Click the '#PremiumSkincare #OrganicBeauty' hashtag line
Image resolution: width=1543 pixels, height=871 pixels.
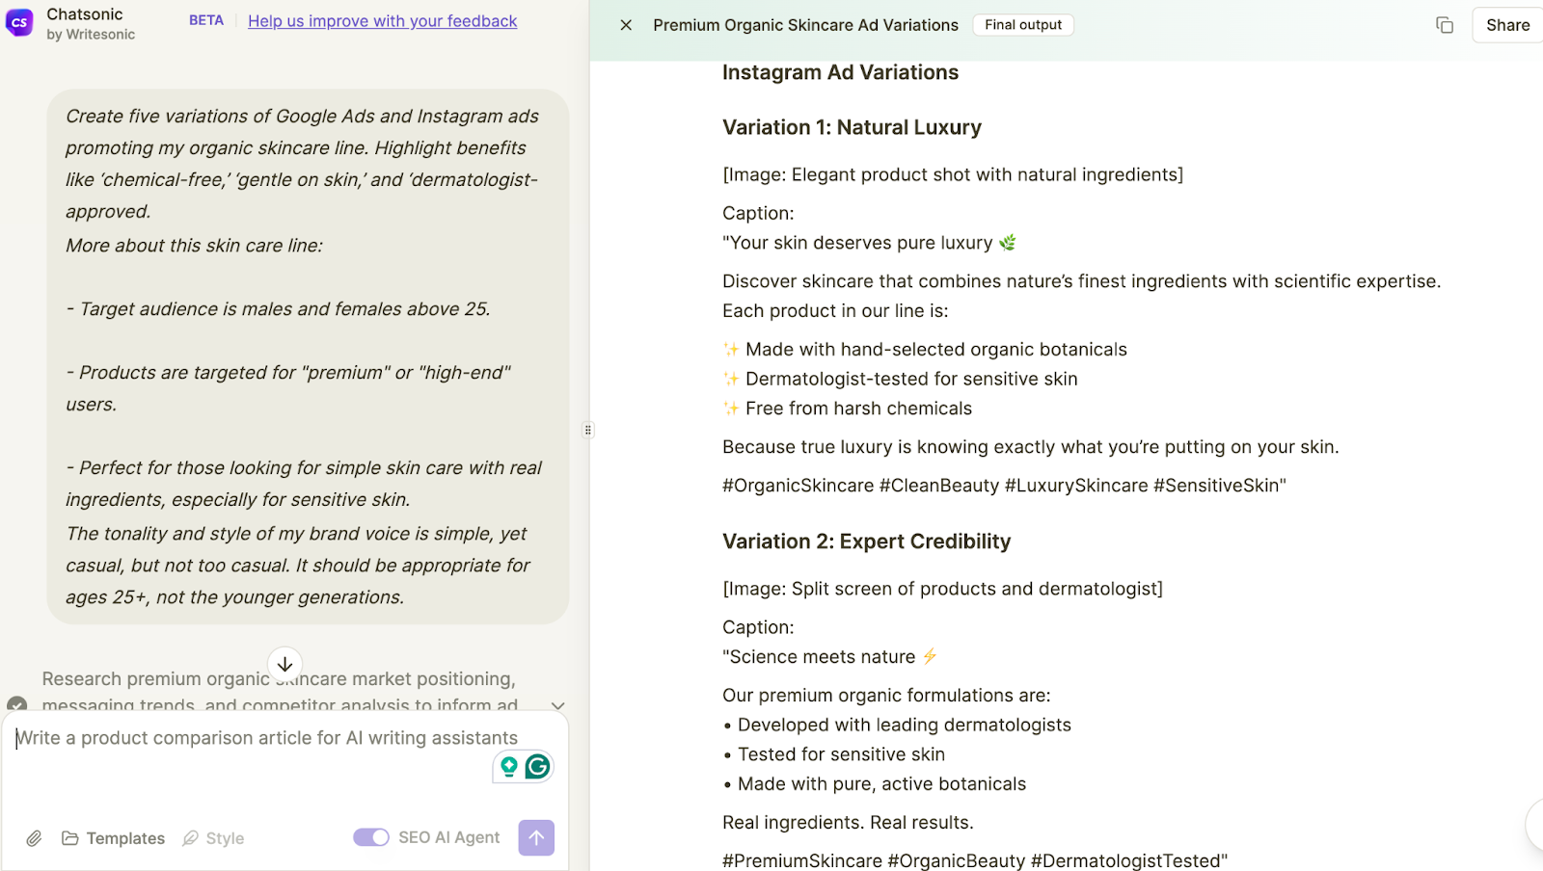pos(975,860)
